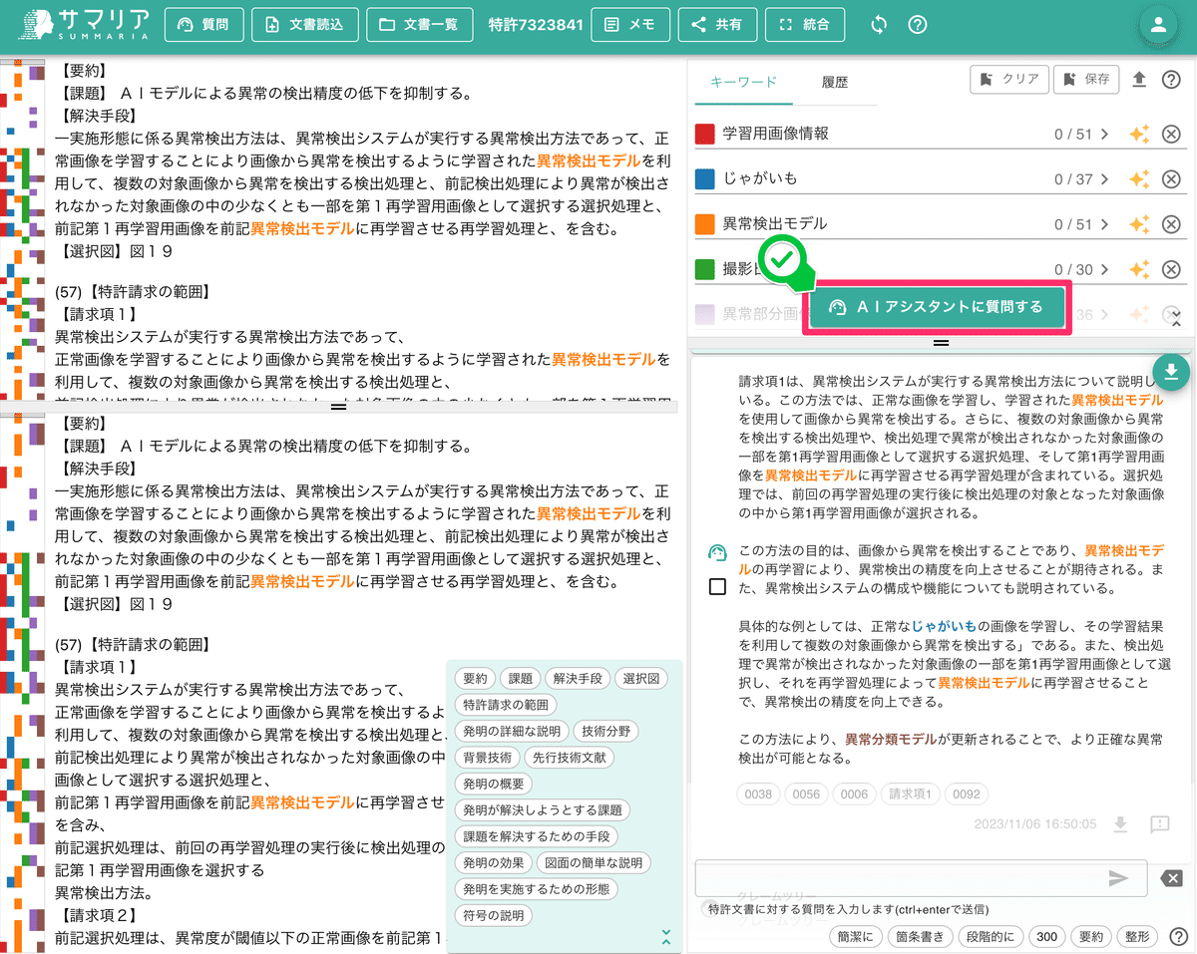The image size is (1197, 954).
Task: Save keywords with the 保存 button
Action: tap(1085, 78)
